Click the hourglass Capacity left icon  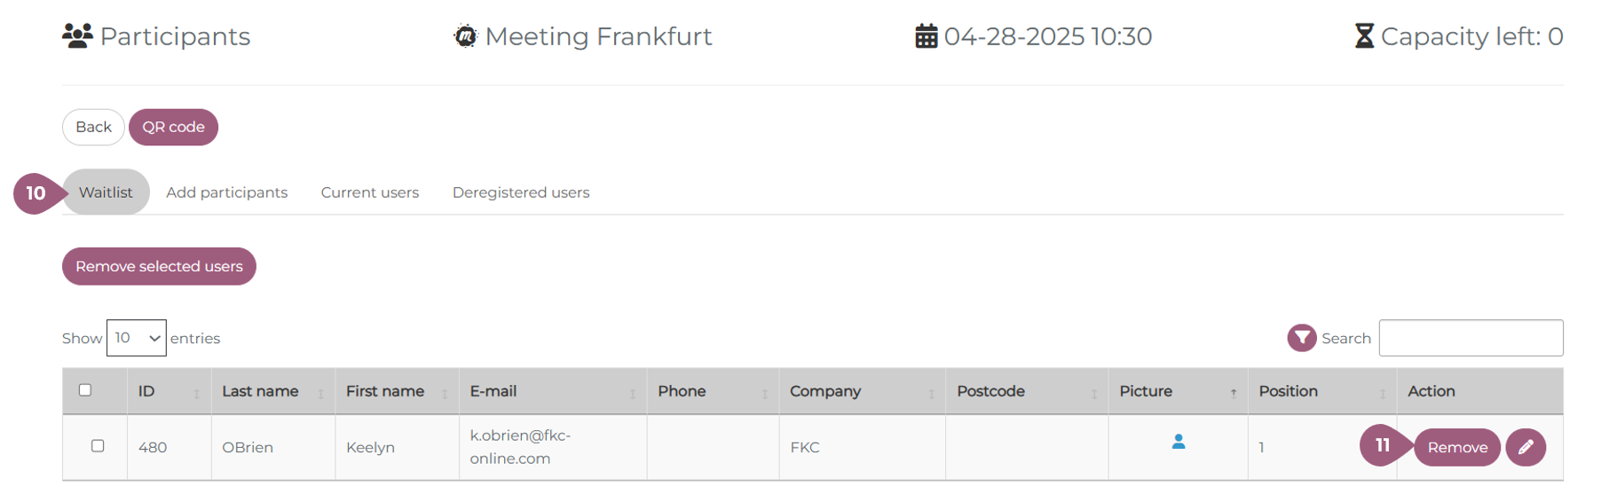coord(1363,36)
